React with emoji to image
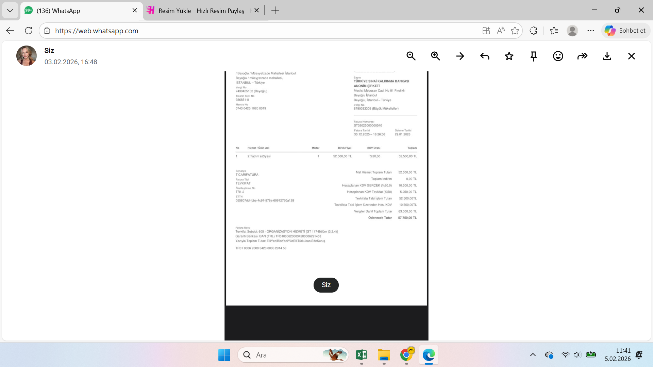This screenshot has height=367, width=653. point(558,56)
